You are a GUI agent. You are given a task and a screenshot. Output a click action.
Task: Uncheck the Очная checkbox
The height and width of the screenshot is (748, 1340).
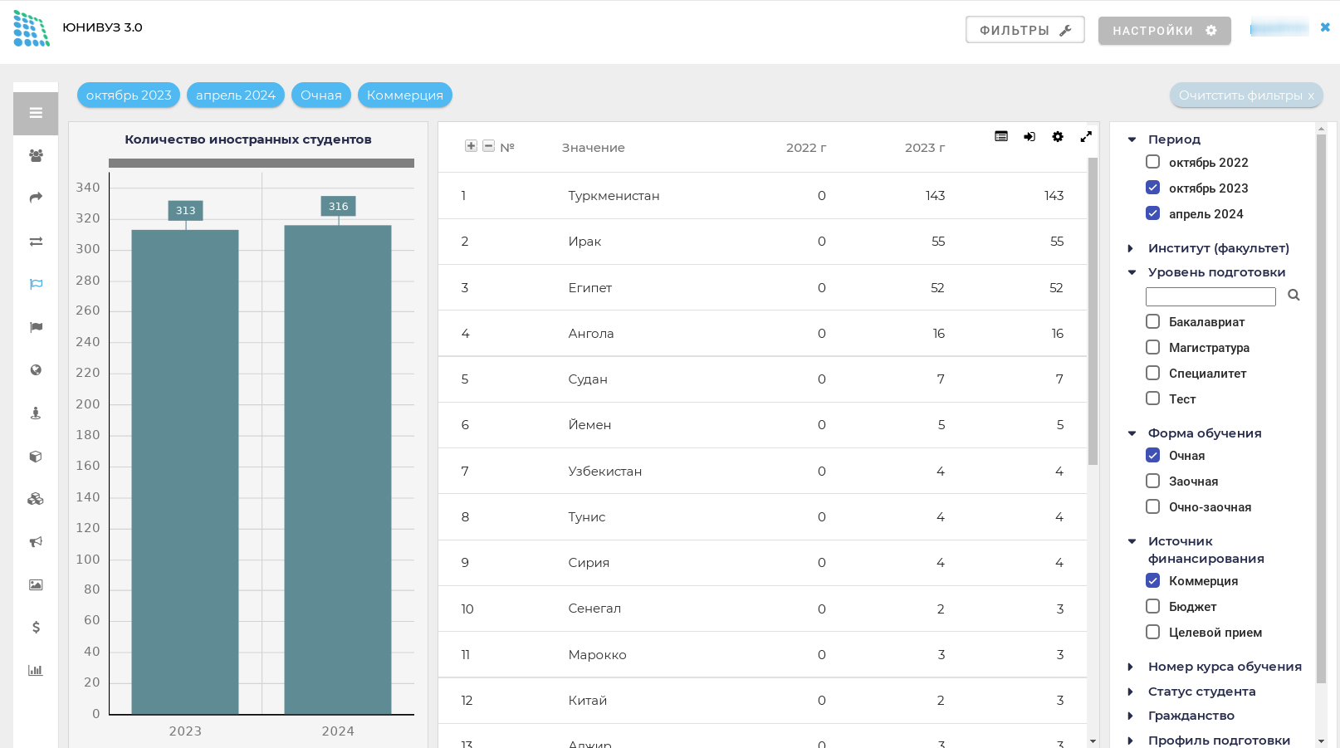pyautogui.click(x=1153, y=455)
